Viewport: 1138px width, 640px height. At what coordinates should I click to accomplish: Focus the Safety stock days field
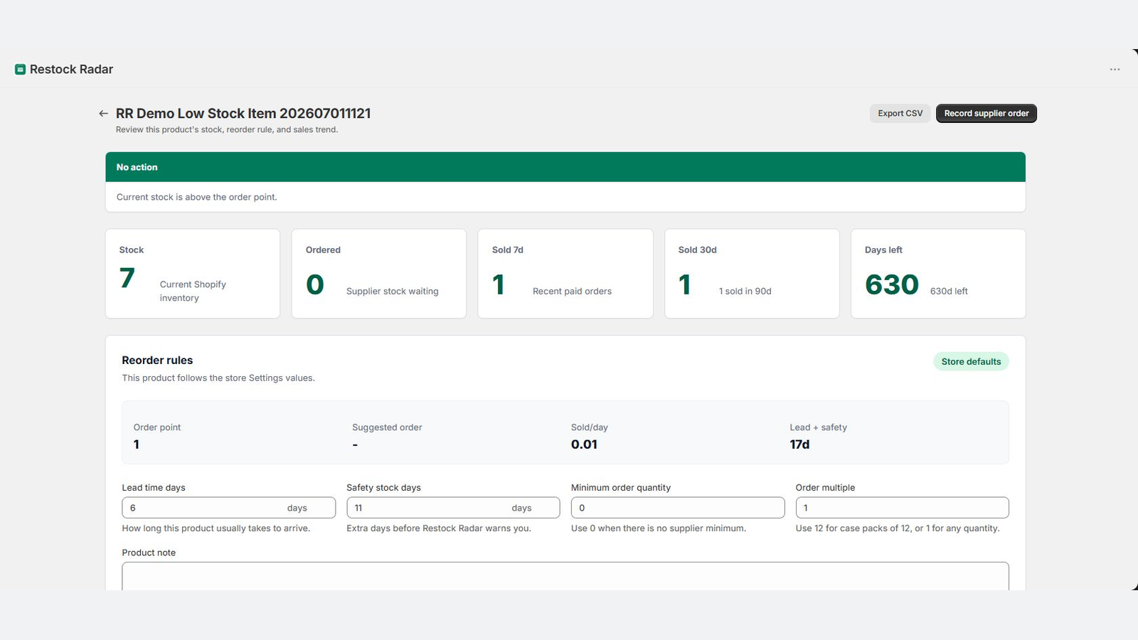[453, 508]
